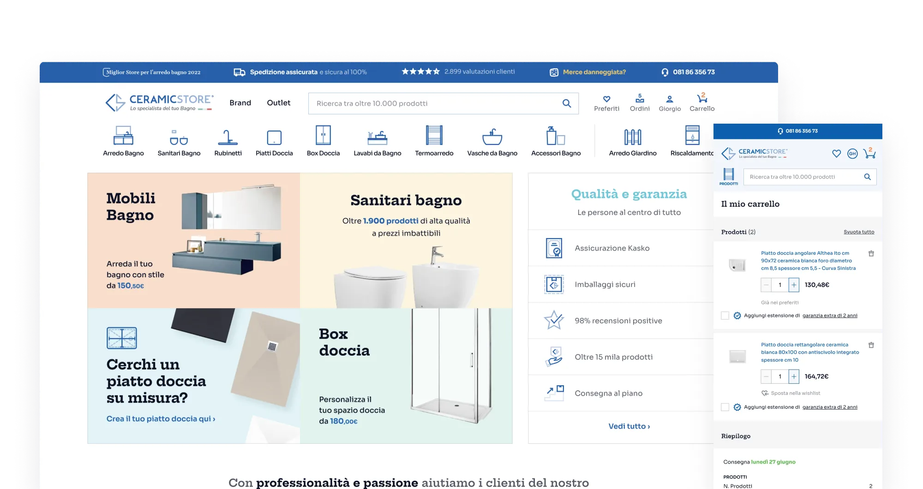
Task: Open the Prodotti menu in mobile panel
Action: (729, 177)
